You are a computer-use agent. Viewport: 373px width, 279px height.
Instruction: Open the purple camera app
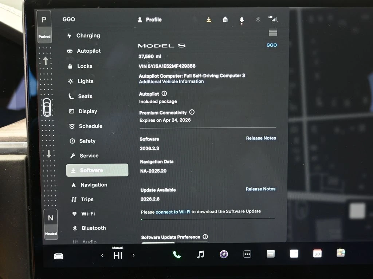coord(224,254)
